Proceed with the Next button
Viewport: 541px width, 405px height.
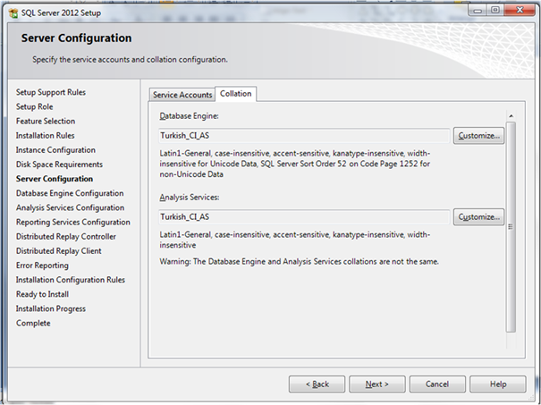click(x=377, y=384)
